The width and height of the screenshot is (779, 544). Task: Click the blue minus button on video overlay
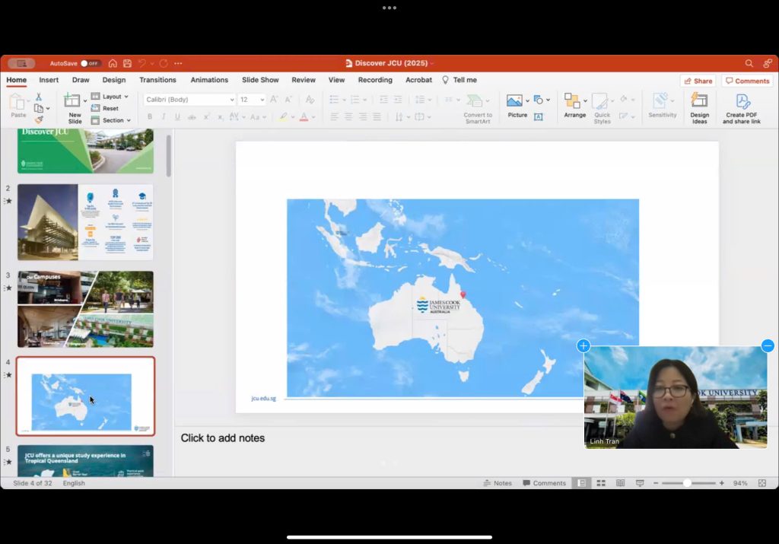(x=768, y=345)
